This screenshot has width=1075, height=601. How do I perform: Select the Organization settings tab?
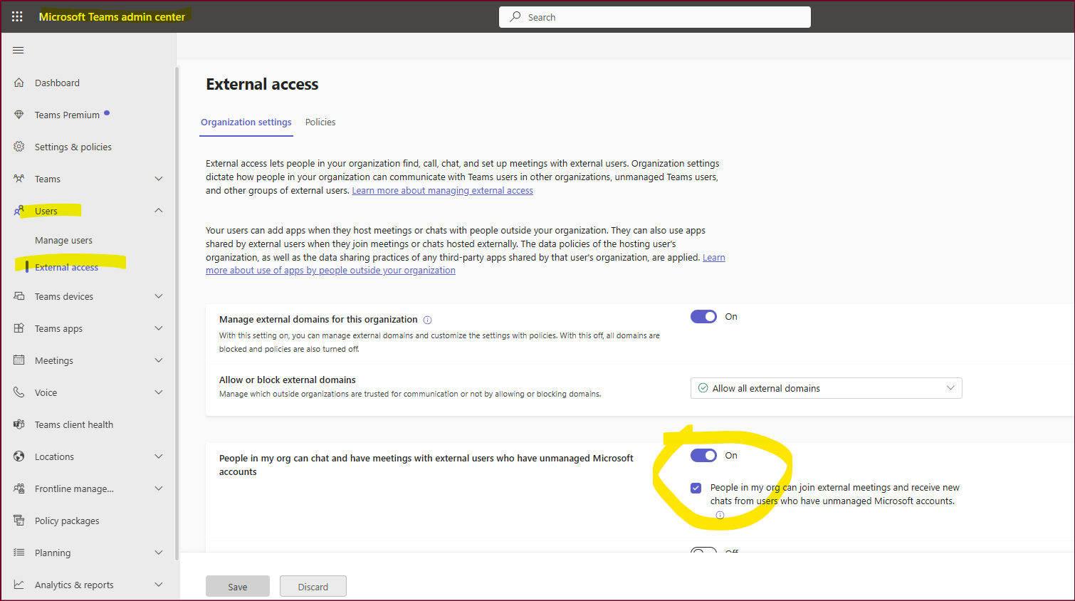point(246,122)
